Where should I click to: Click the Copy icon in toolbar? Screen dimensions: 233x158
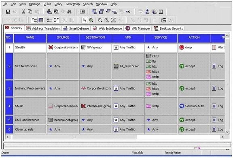(30, 12)
